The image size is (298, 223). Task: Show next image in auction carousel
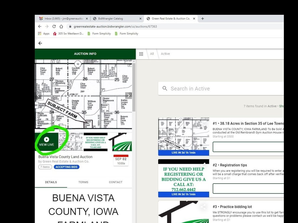tap(129, 95)
